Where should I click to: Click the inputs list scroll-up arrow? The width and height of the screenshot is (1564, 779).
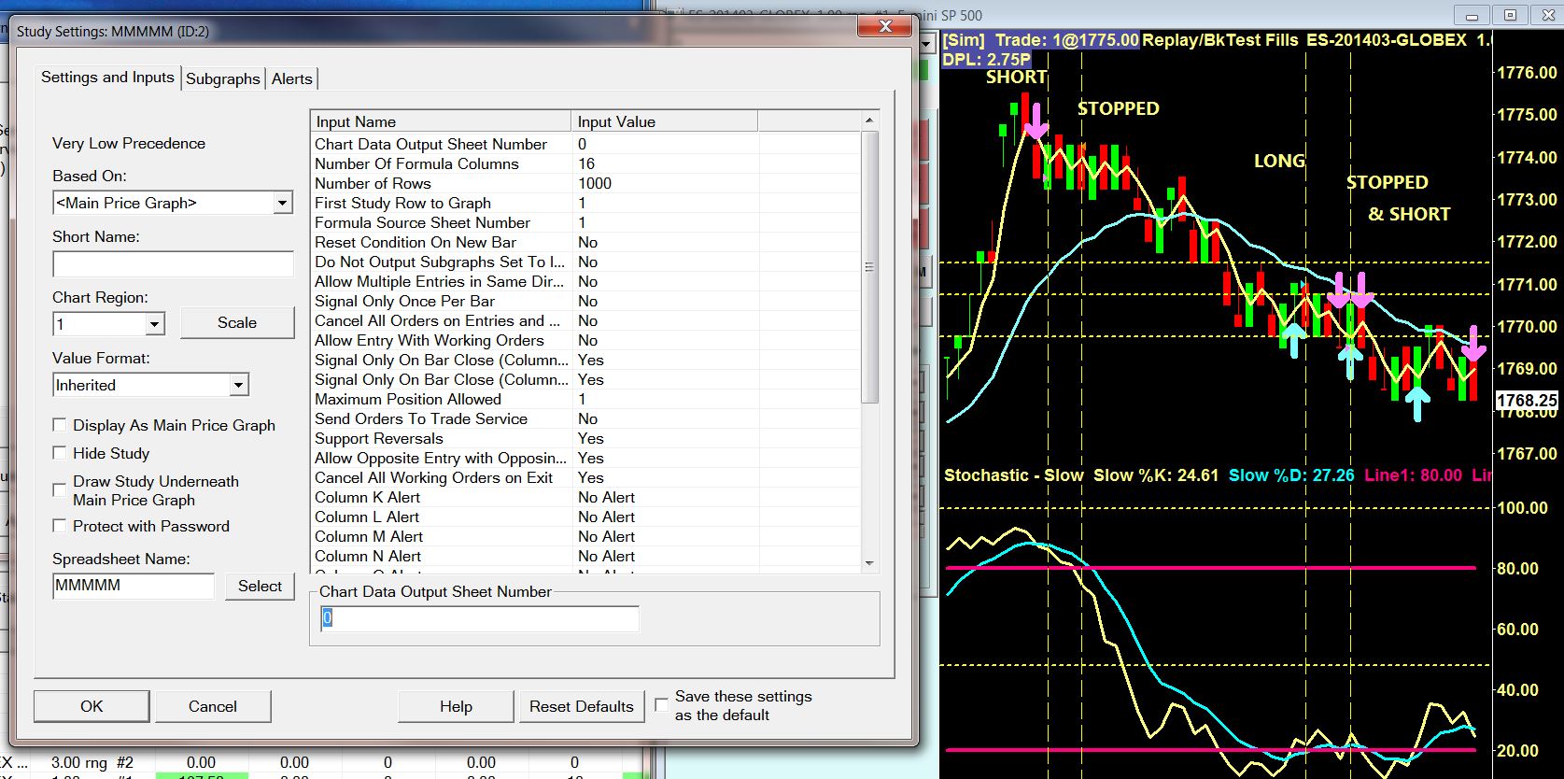(x=869, y=120)
